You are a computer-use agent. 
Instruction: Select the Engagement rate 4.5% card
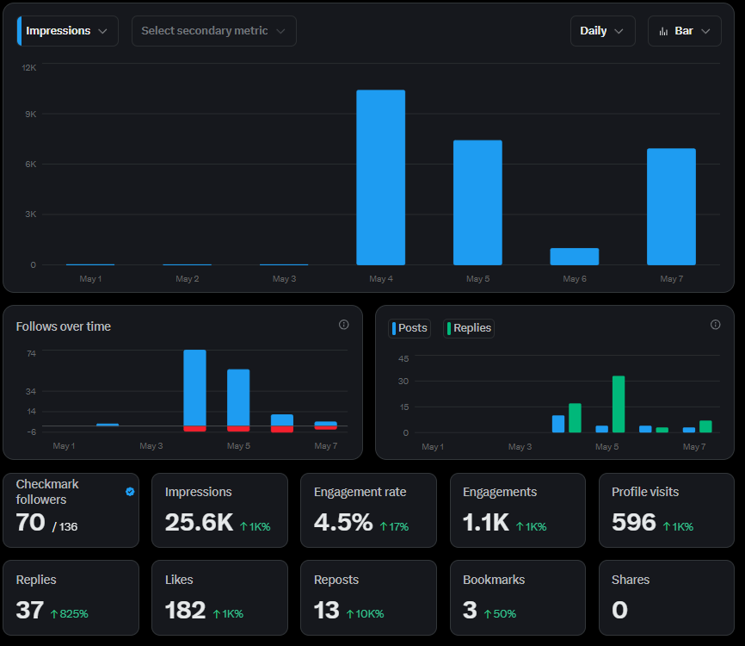coord(368,510)
